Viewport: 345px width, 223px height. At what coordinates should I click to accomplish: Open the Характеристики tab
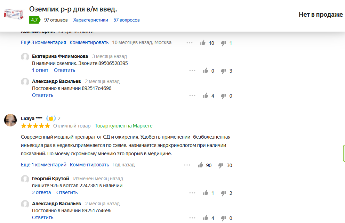tap(91, 20)
